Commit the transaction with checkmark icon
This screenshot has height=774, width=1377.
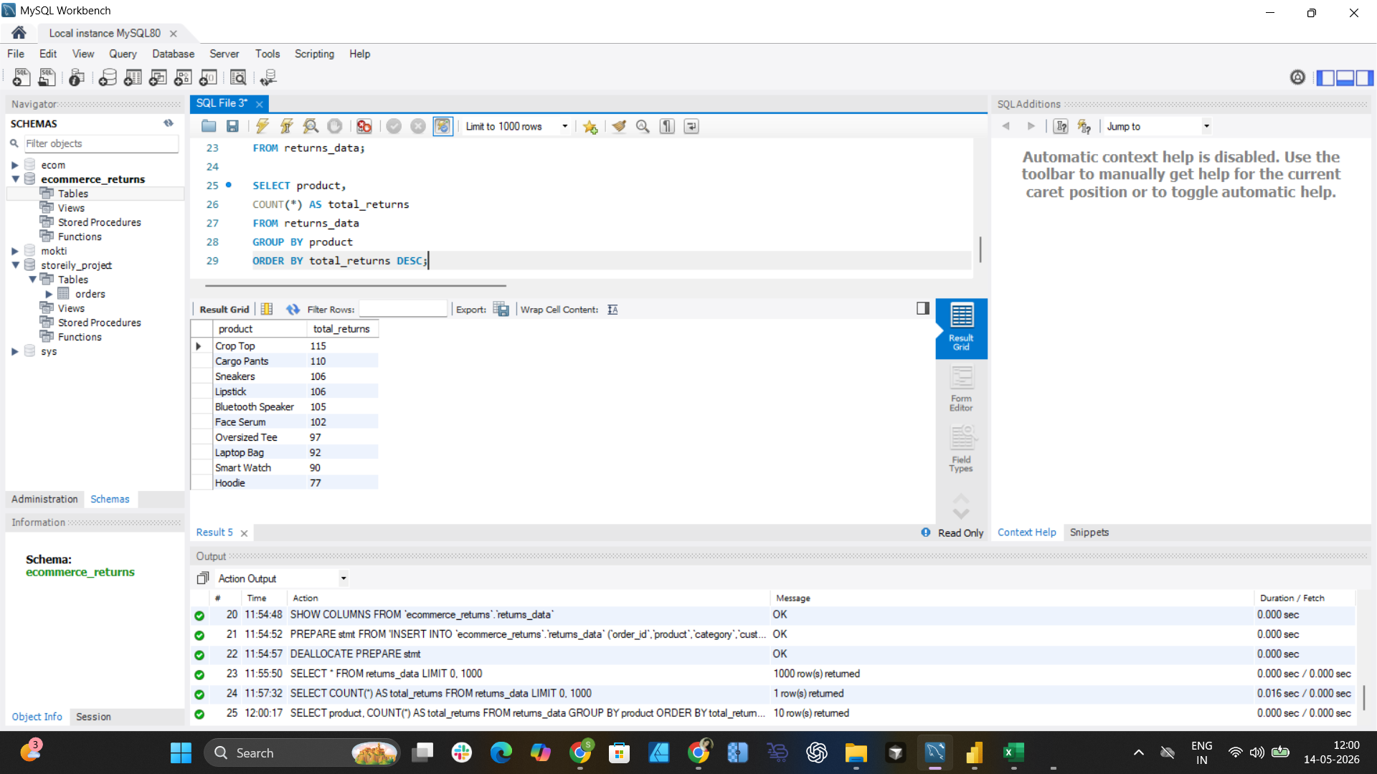394,126
